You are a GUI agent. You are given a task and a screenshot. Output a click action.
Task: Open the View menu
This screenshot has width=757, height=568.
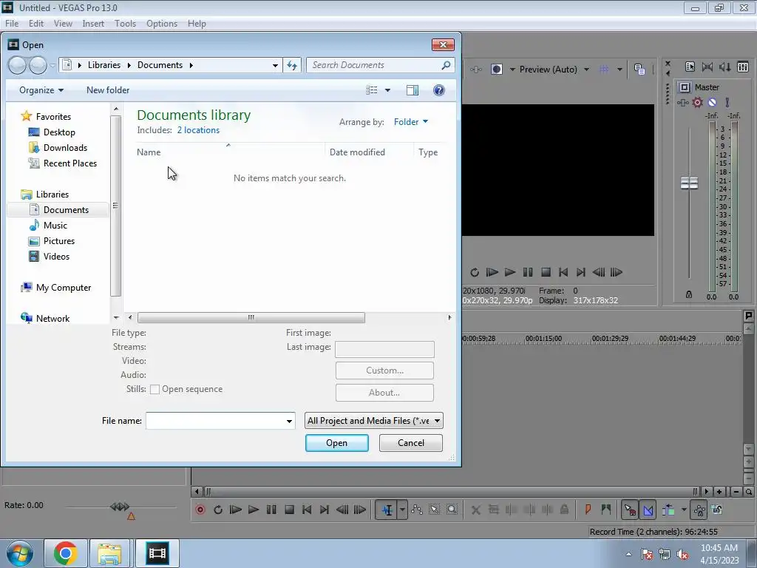(x=63, y=24)
